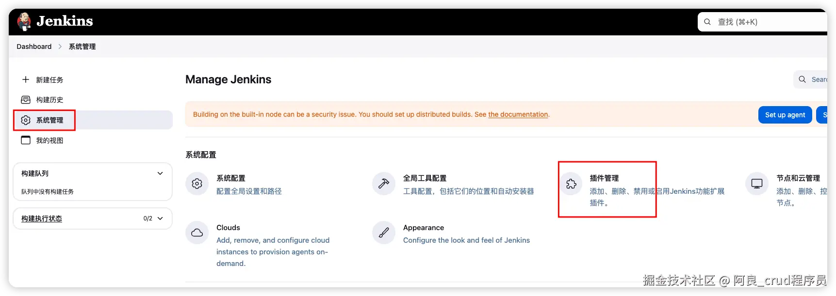The width and height of the screenshot is (836, 296).
Task: Open the cloud icon for Clouds
Action: tap(197, 233)
